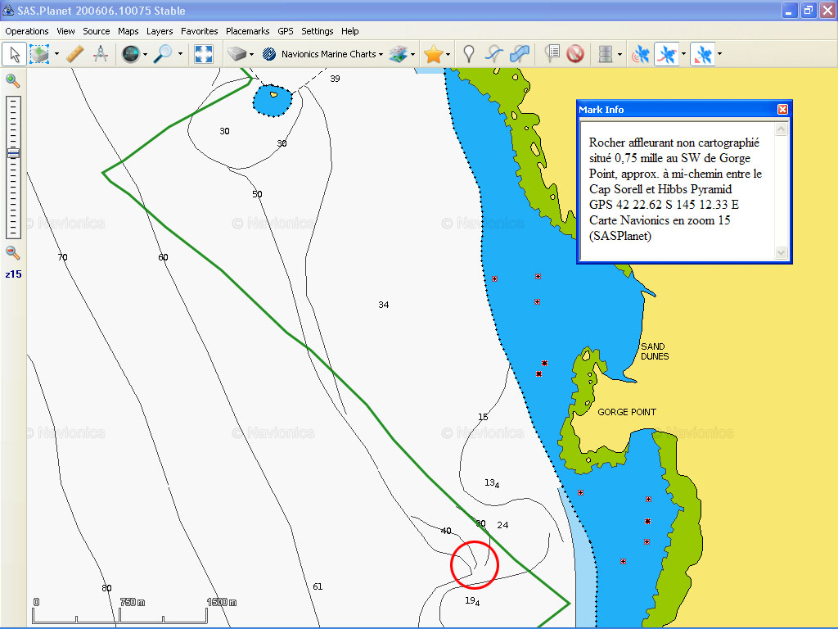Click Mark Info scrollbar up arrow
The width and height of the screenshot is (838, 629).
(x=782, y=129)
